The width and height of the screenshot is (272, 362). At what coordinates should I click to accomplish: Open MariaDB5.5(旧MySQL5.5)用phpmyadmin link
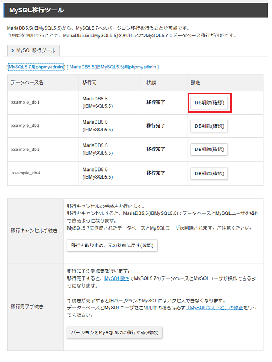click(113, 67)
